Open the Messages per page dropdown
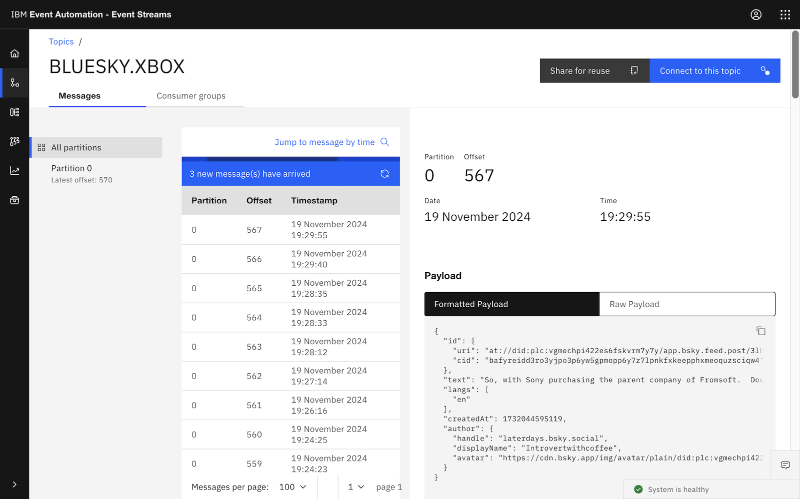The width and height of the screenshot is (800, 499). click(x=292, y=487)
